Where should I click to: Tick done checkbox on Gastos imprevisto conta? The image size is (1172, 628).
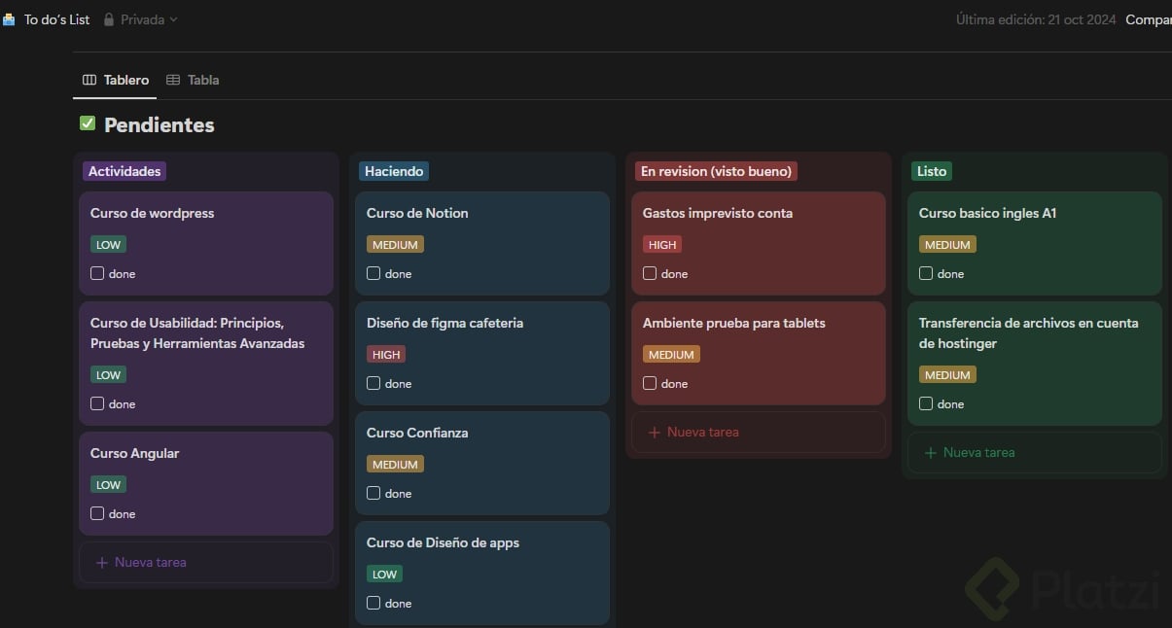(650, 273)
